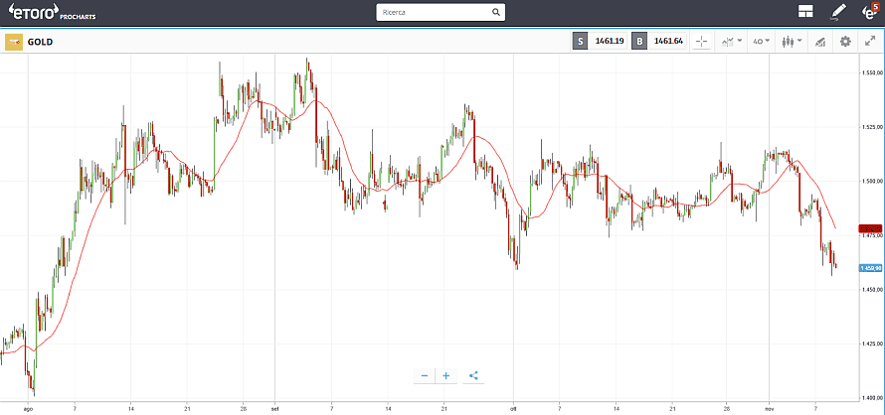Click the blue current price label on axis
Screen dimensions: 885x415
(x=870, y=267)
